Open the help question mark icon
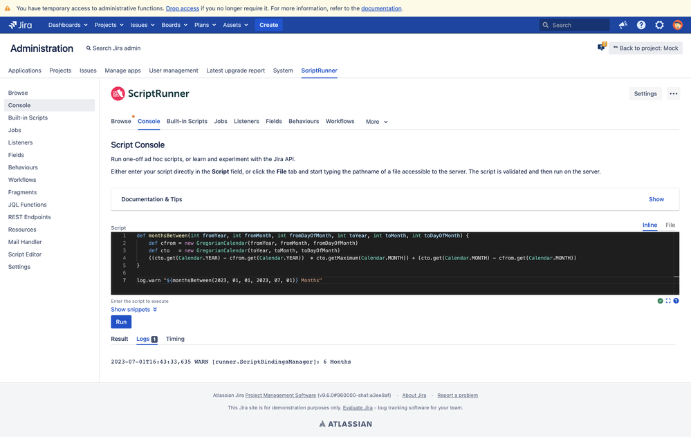Screen dimensions: 691x437 pos(641,25)
